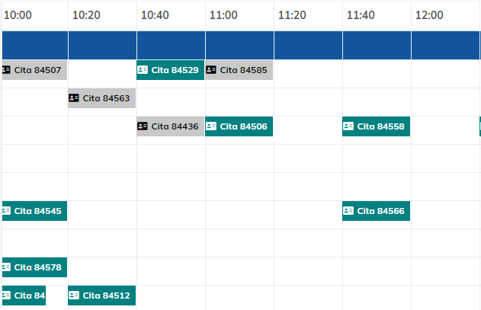Click the card icon on Cita 84563
Image resolution: width=481 pixels, height=310 pixels.
pyautogui.click(x=74, y=98)
